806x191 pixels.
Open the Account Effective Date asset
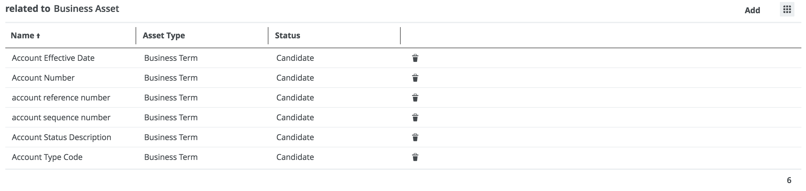coord(53,58)
